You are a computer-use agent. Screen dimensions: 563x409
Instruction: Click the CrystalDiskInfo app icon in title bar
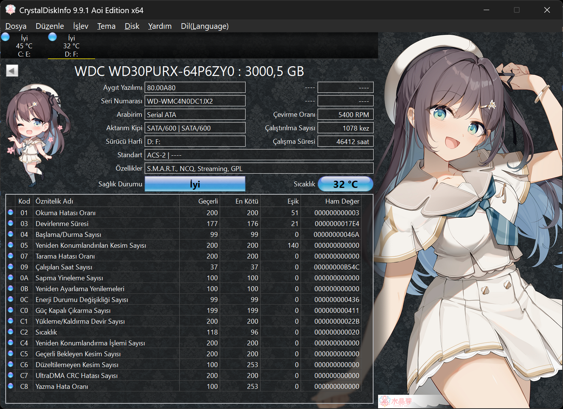(10, 10)
